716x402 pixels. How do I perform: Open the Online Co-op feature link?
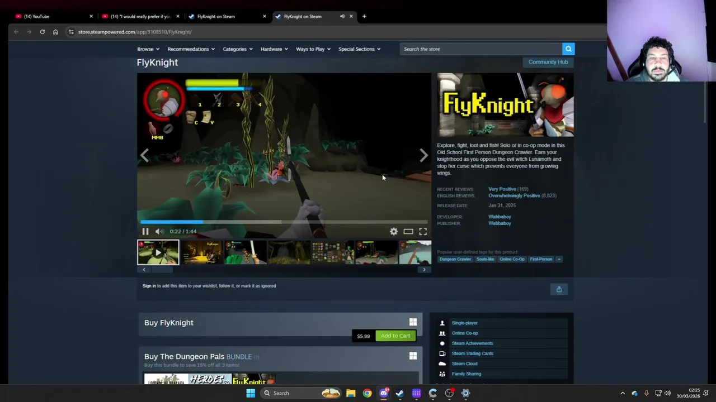coord(465,333)
